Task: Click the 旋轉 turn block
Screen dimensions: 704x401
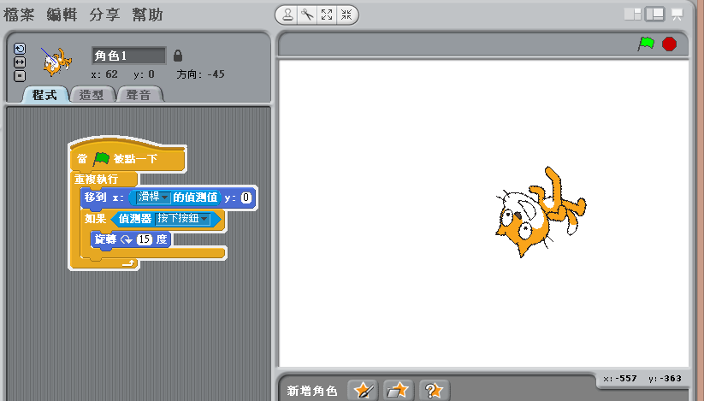Action: [131, 239]
